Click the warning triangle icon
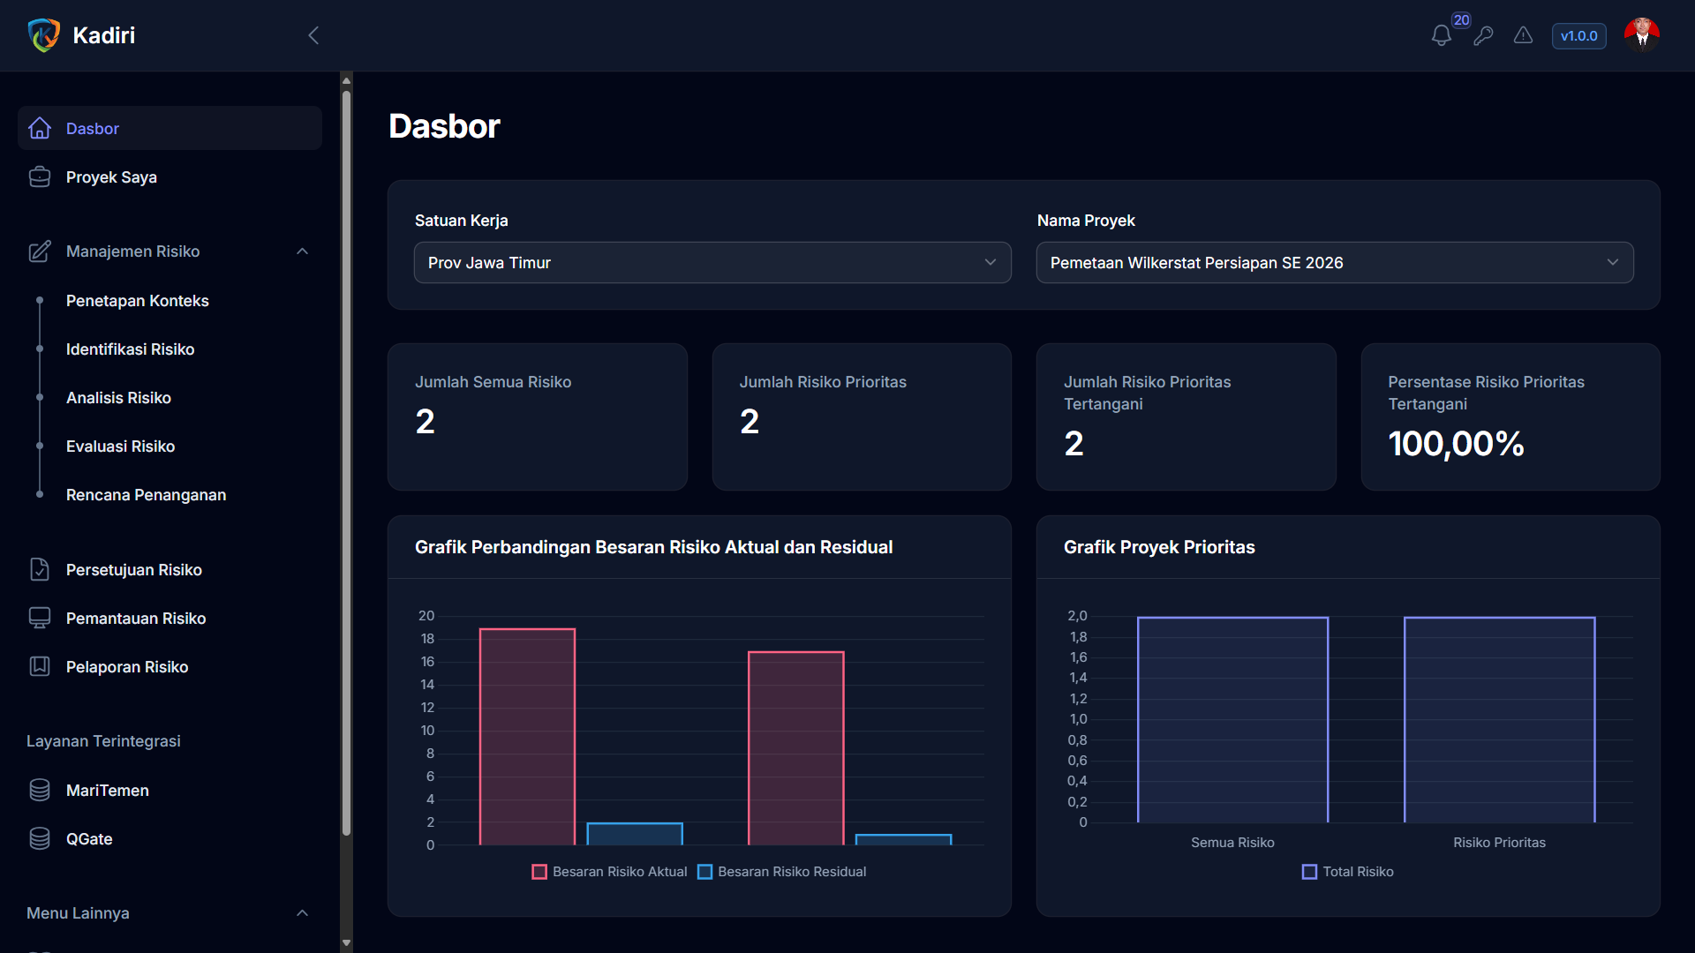 click(1523, 35)
